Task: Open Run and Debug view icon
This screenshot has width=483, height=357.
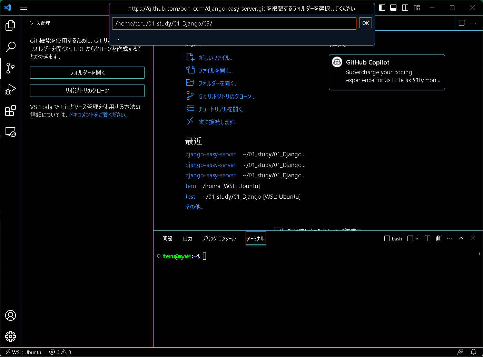Action: 10,89
